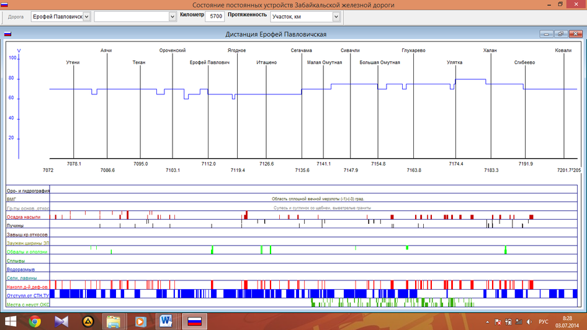
Task: Open File Explorer in the taskbar
Action: (114, 321)
